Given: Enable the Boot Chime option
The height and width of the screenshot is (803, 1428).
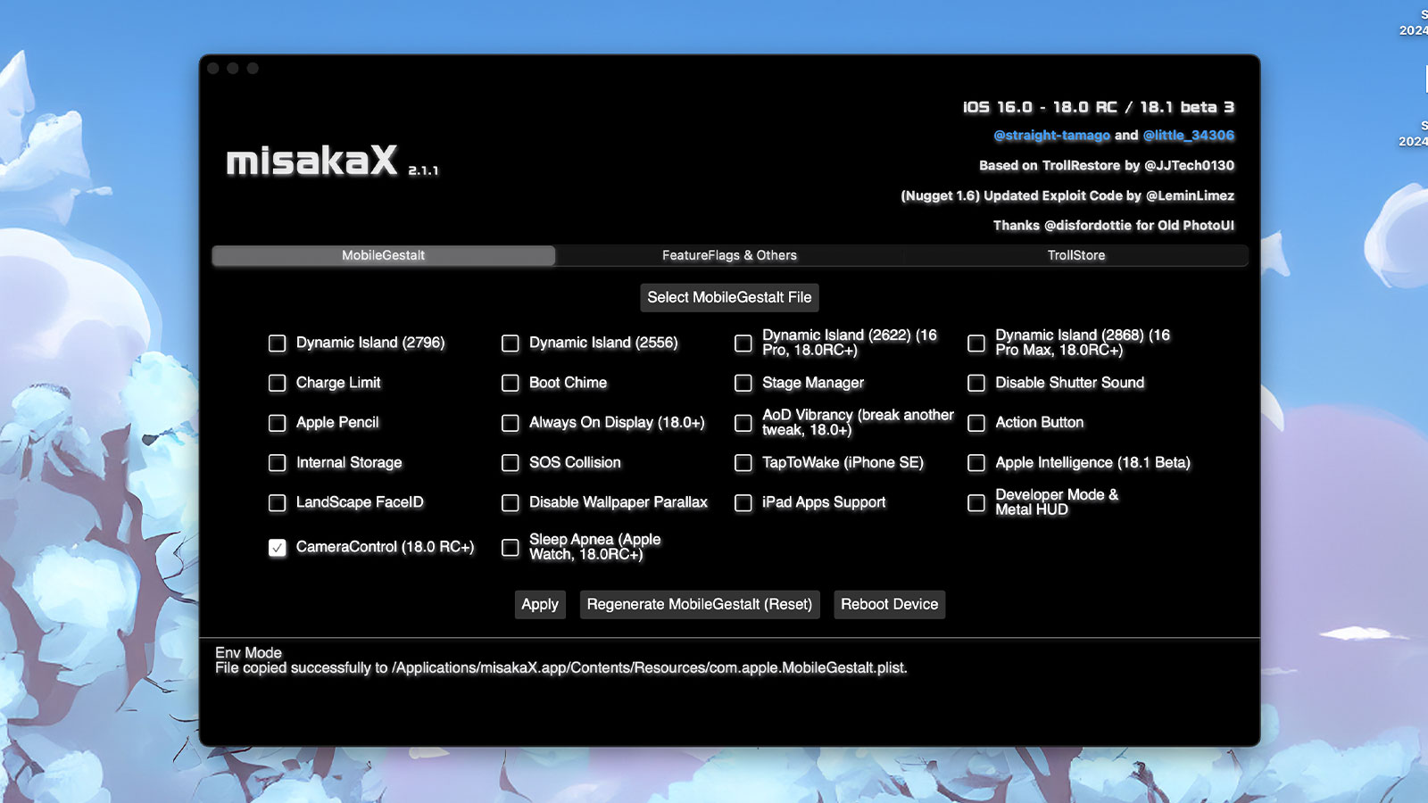Looking at the screenshot, I should click(x=511, y=383).
